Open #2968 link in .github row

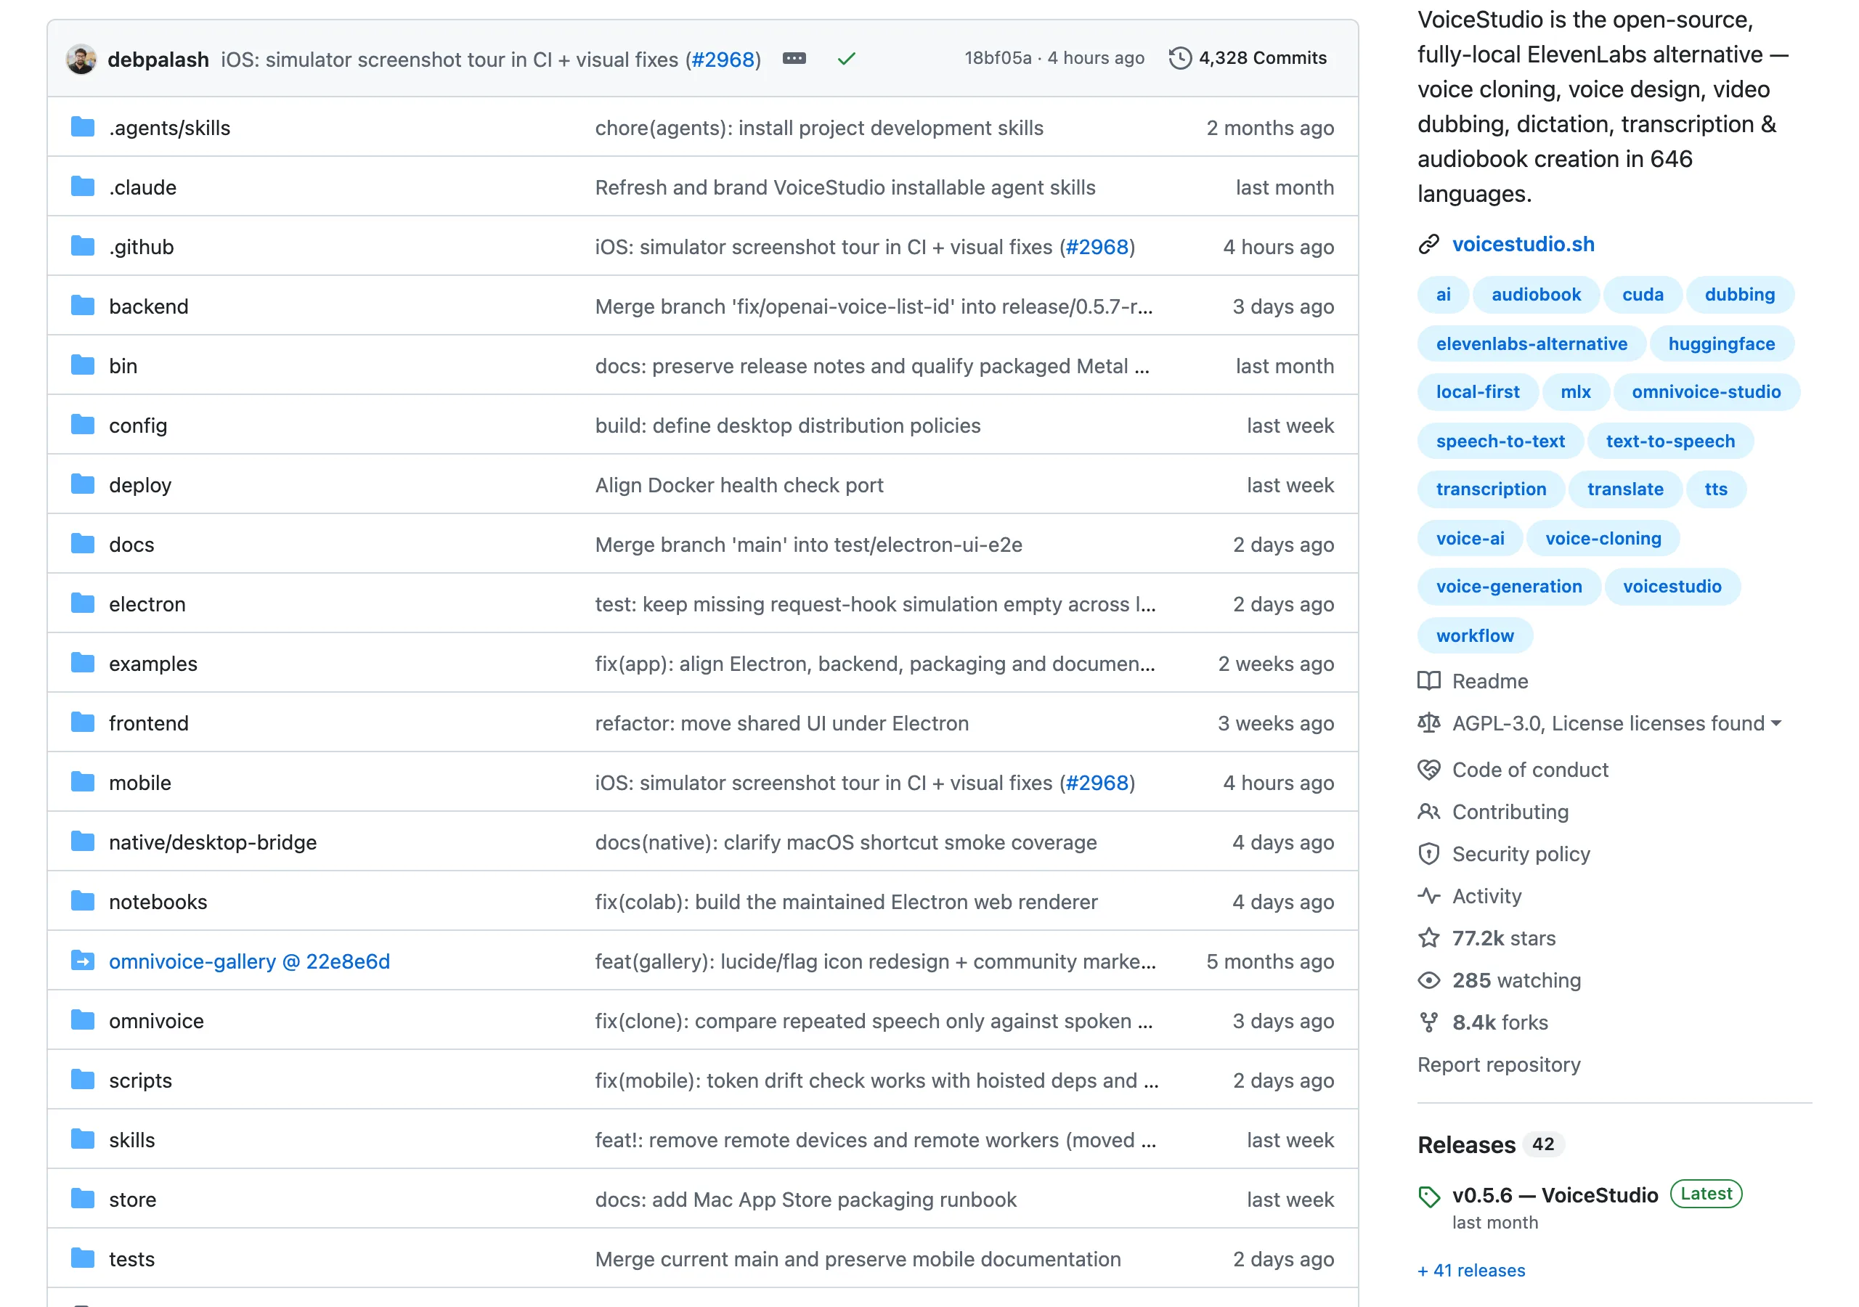click(1097, 247)
